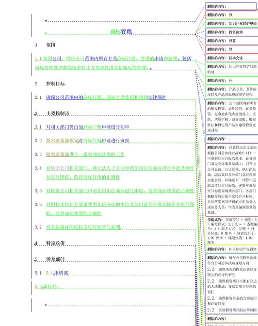Click line 2.1 确保公司范围内的商标注册

tap(101, 97)
